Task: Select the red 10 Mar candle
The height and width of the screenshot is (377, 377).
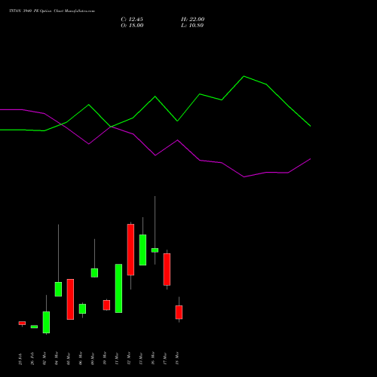Action: tap(106, 305)
